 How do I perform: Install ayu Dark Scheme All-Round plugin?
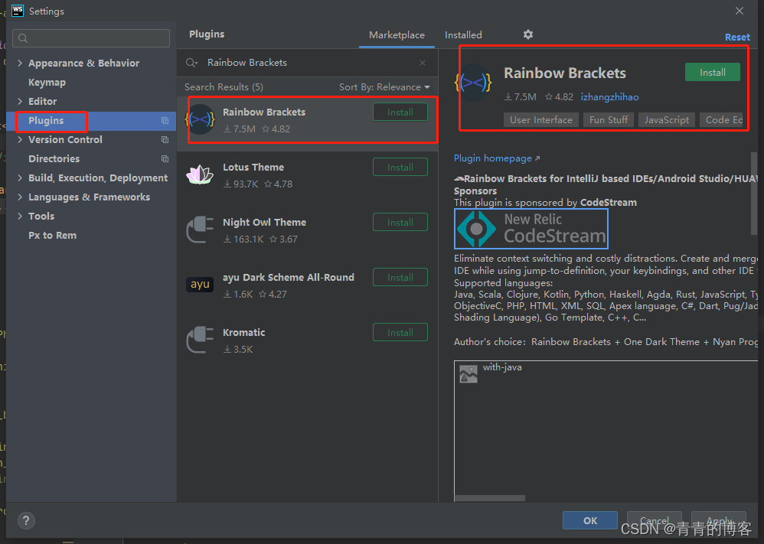400,278
